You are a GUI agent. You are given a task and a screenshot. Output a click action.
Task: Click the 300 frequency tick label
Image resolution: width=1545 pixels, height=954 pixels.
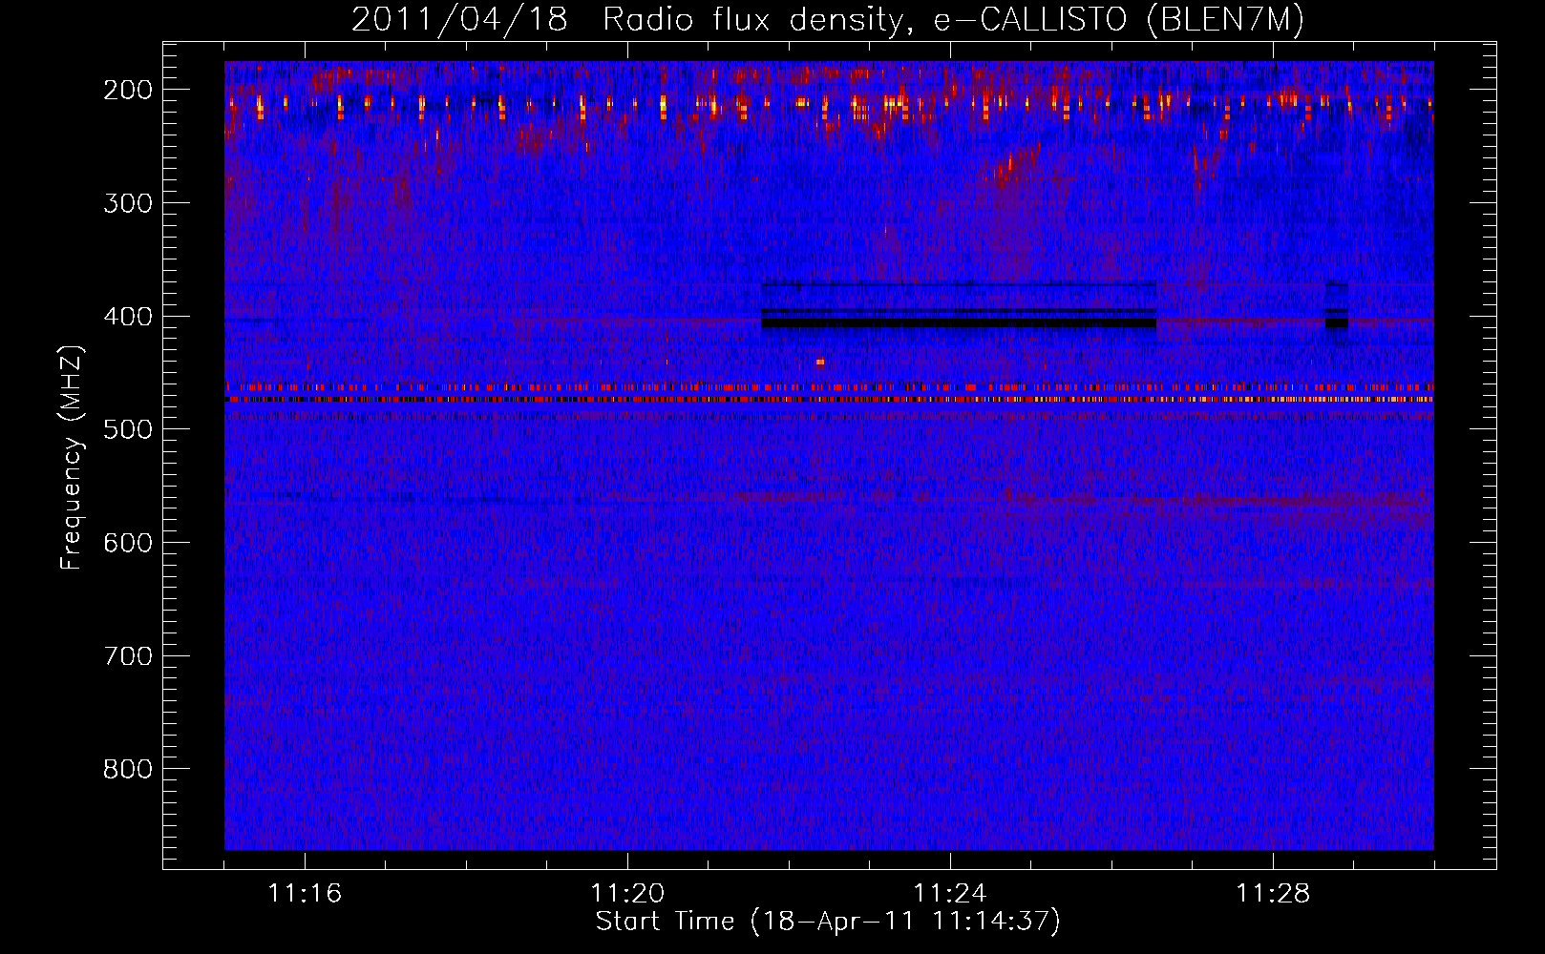(x=127, y=202)
